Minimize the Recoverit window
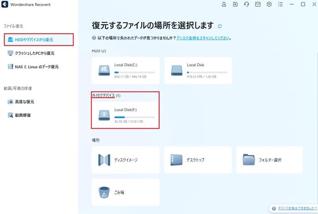This screenshot has width=318, height=214. [292, 4]
